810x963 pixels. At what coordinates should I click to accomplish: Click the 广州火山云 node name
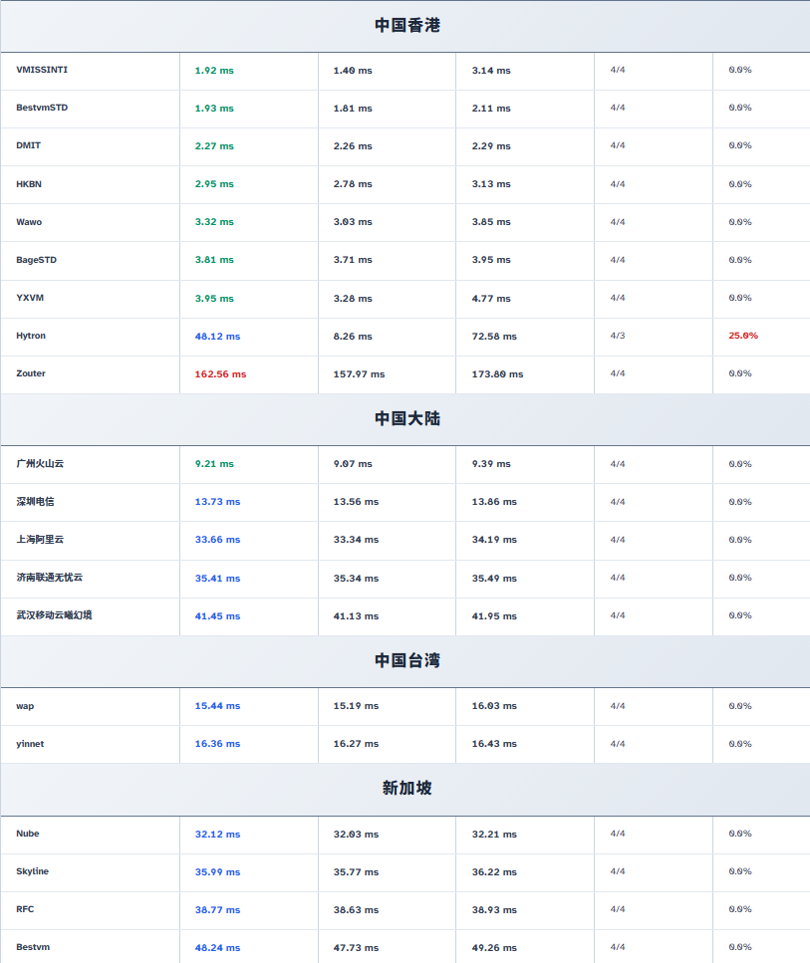click(x=40, y=464)
